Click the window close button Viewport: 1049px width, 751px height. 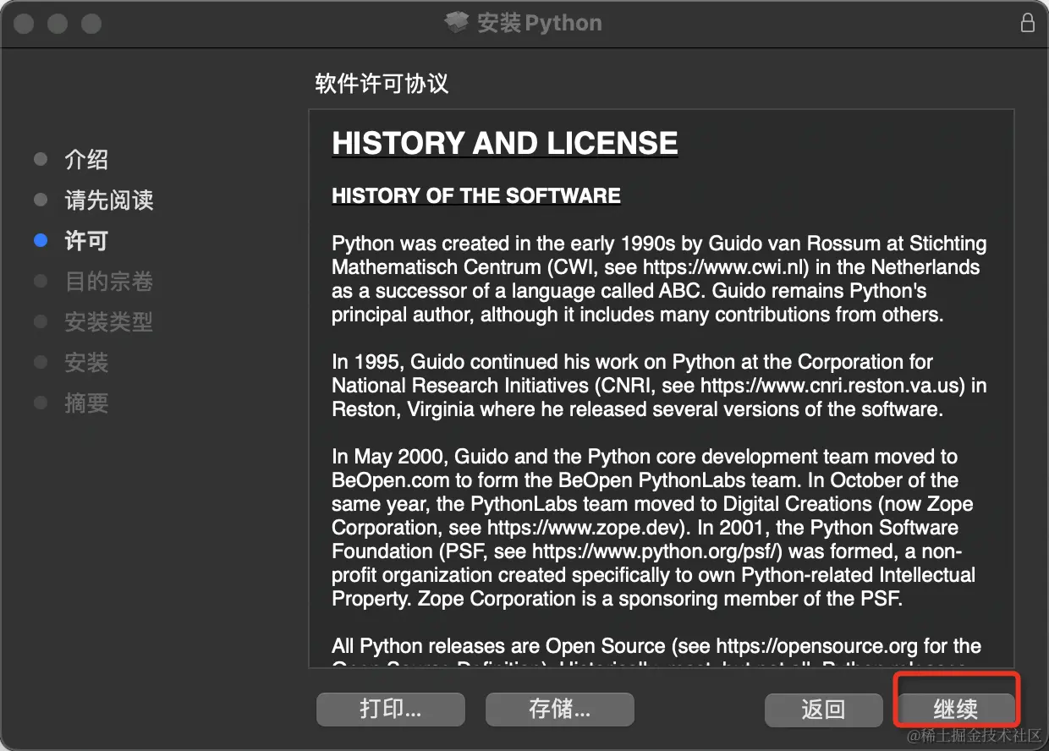24,23
